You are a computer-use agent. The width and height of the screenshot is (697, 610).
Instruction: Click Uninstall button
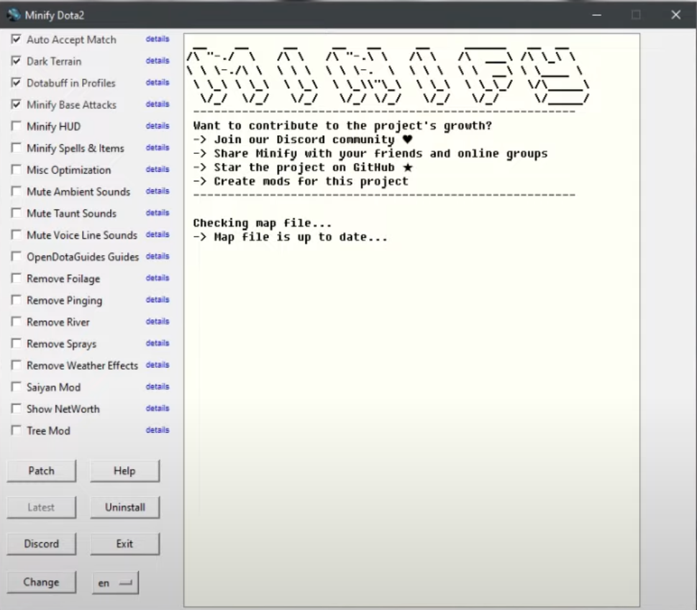[x=124, y=507]
